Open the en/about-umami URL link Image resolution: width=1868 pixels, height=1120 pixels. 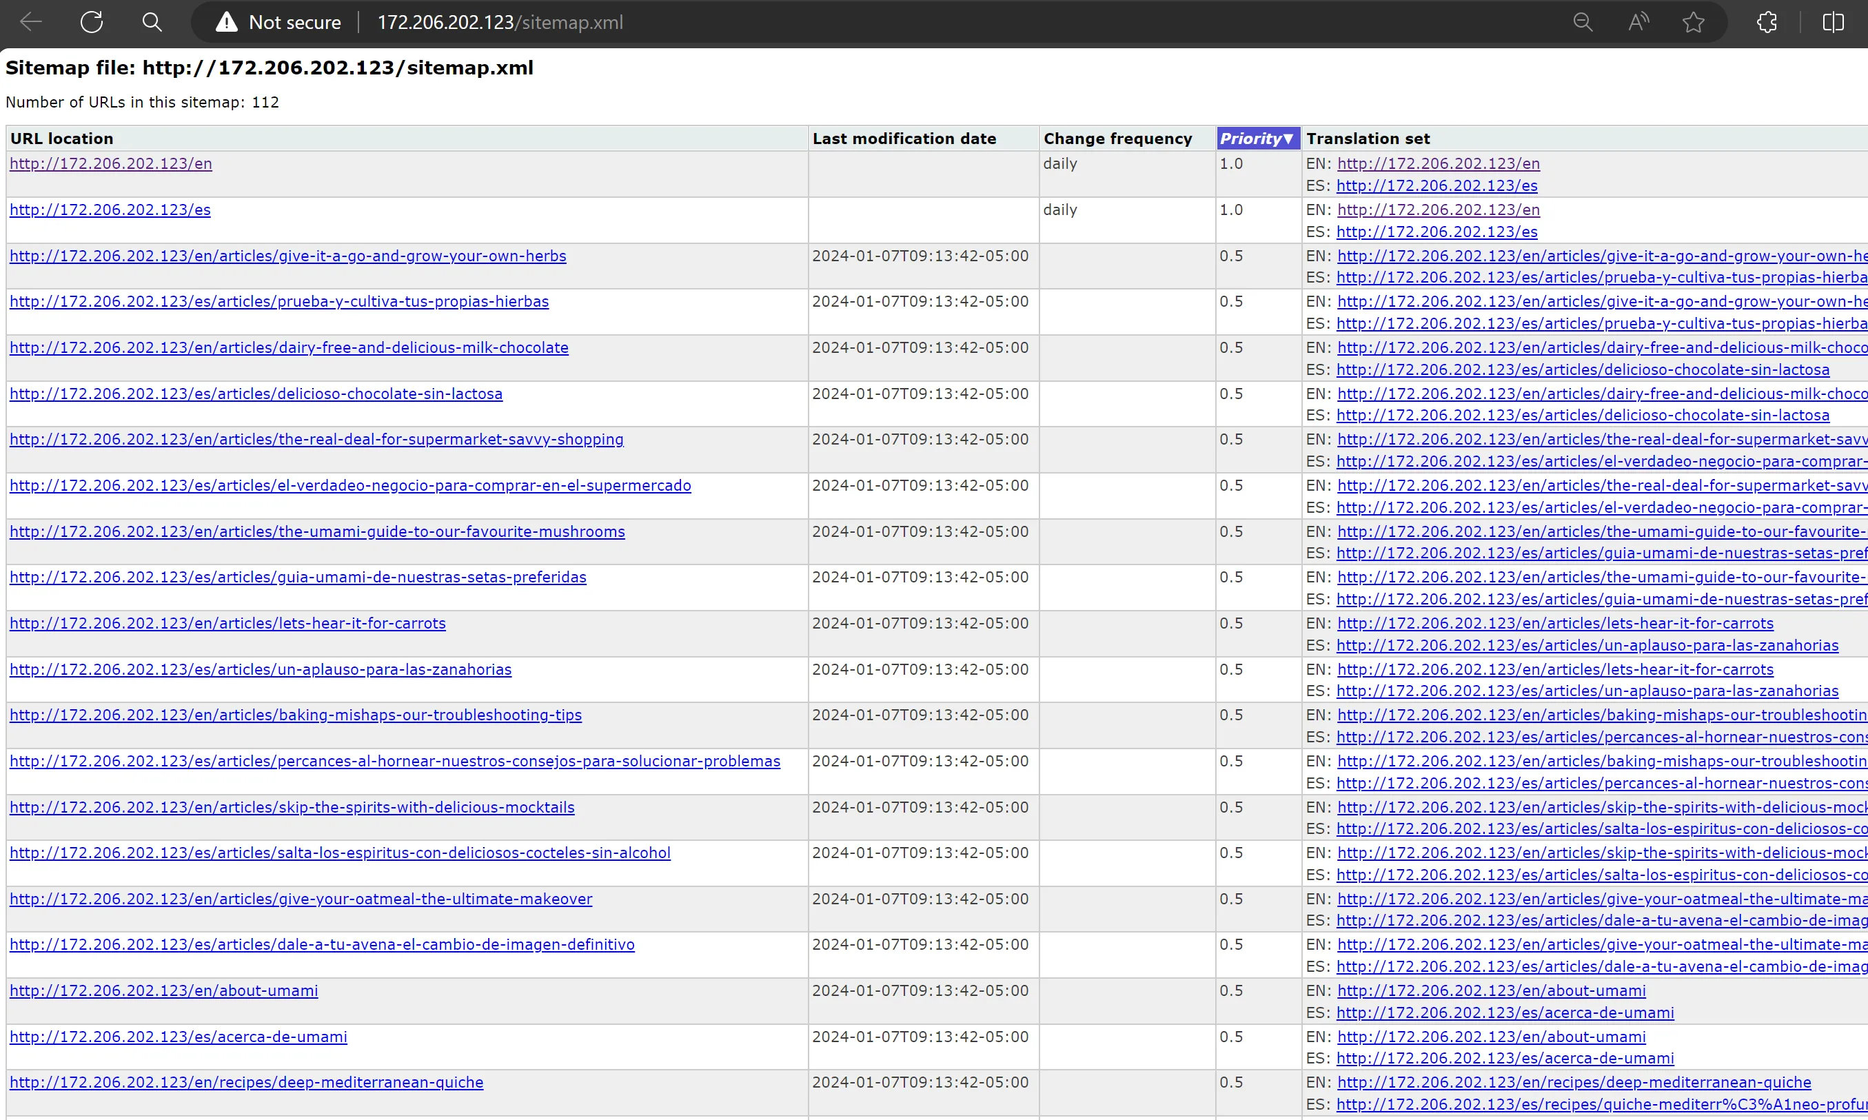[164, 990]
